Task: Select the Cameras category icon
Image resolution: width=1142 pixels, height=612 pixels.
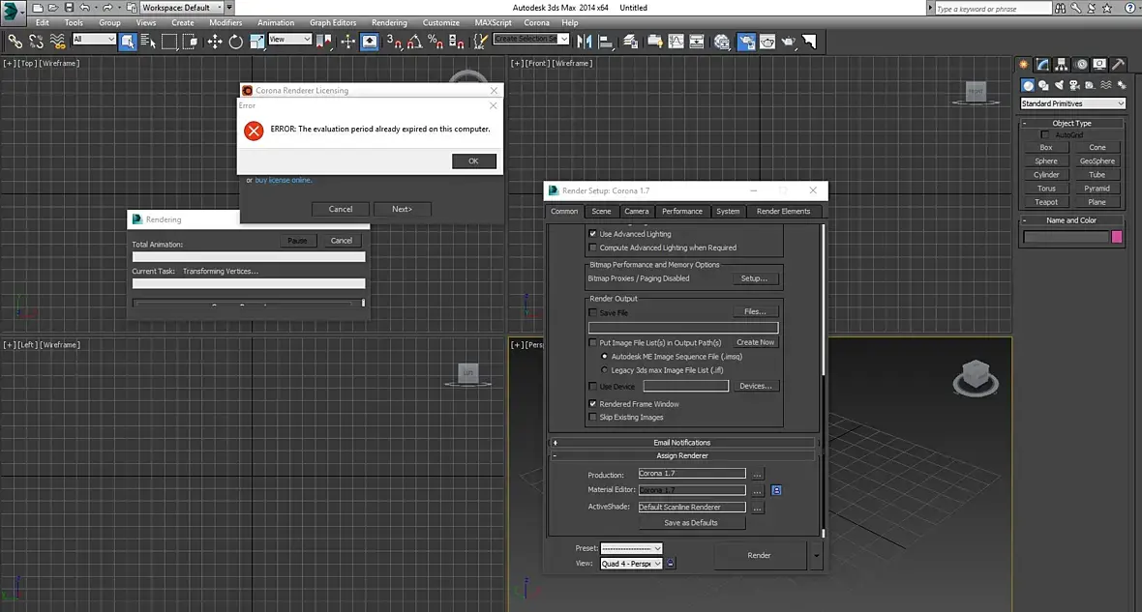Action: (x=1074, y=85)
